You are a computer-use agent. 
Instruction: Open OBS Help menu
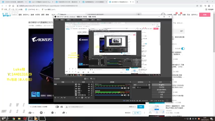click(x=99, y=20)
